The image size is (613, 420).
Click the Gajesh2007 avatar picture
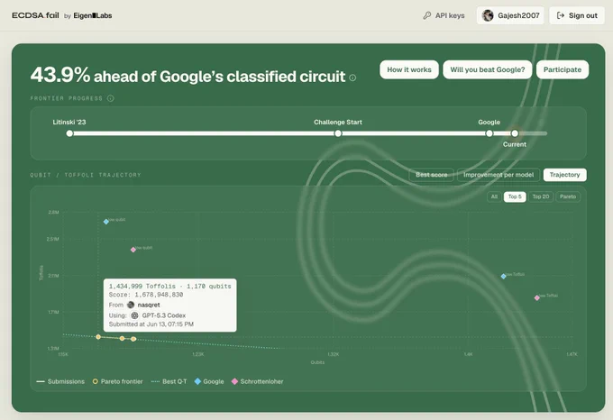488,15
